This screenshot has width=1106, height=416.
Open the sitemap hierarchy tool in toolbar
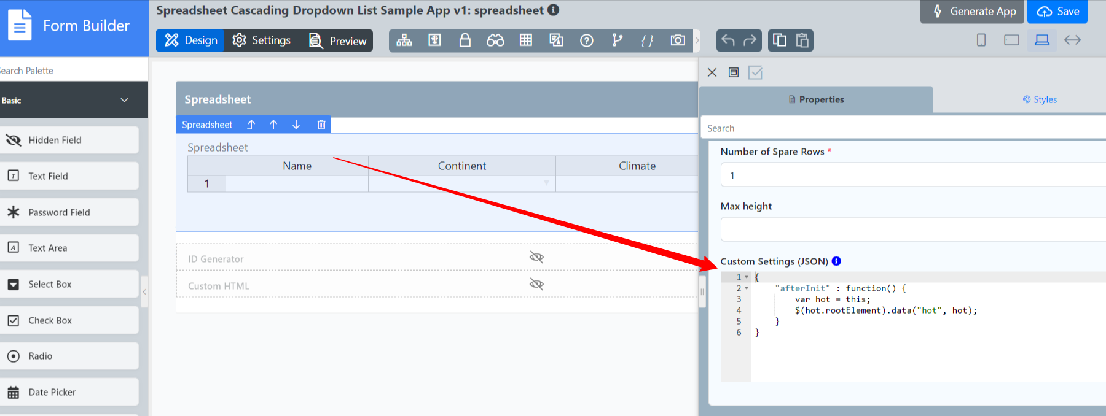pos(404,40)
